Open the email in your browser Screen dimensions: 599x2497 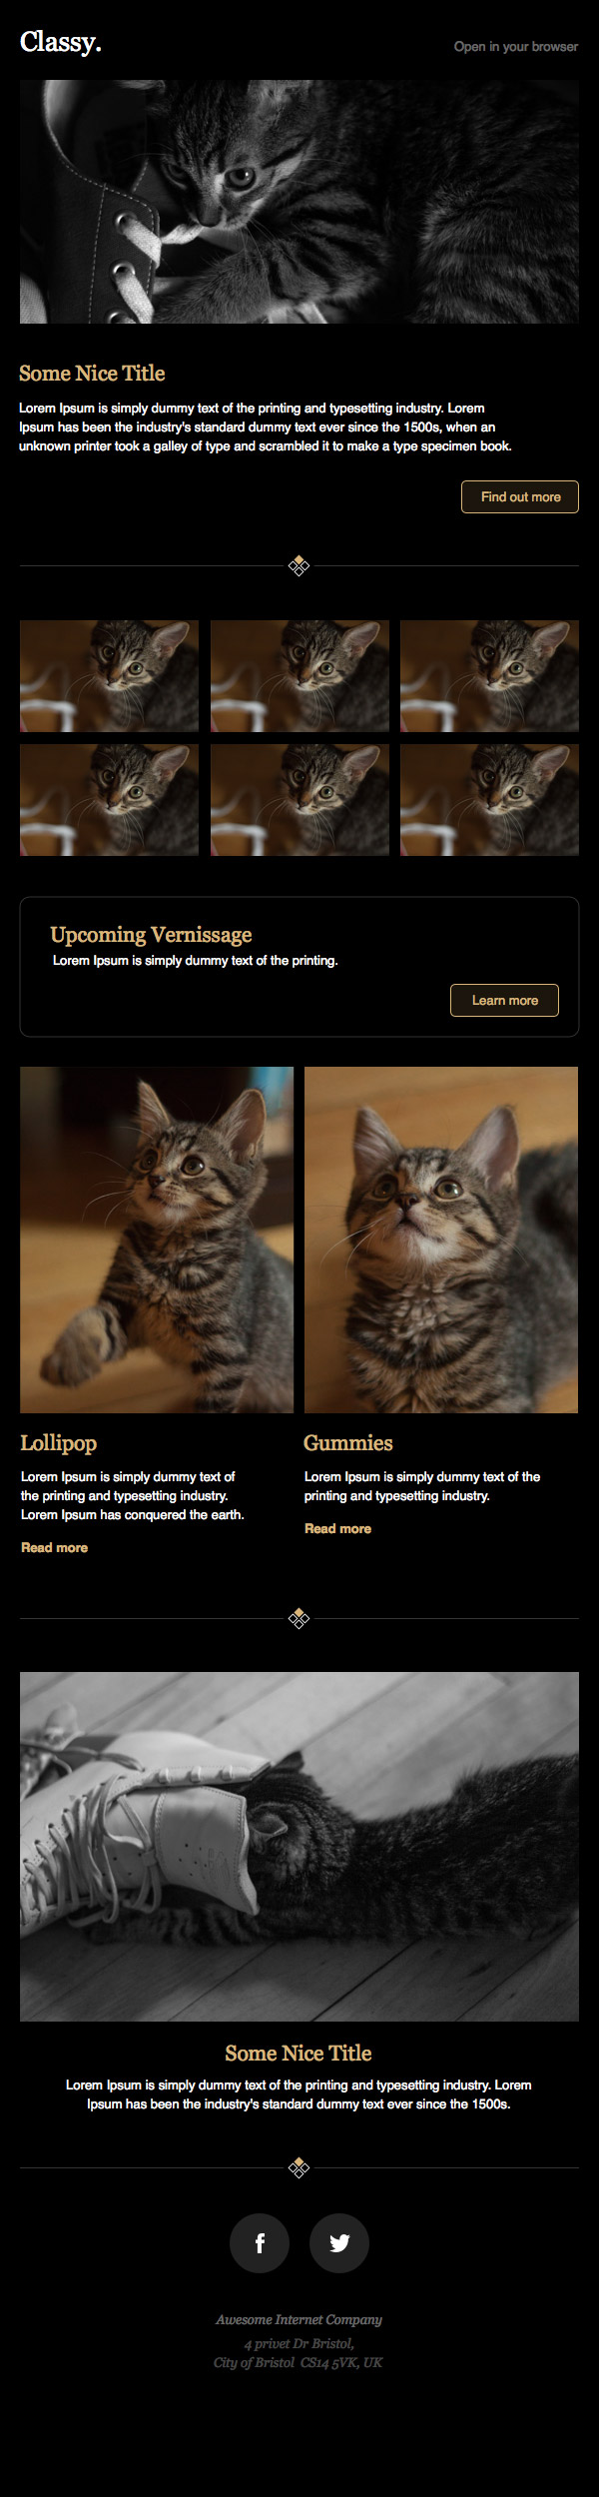coord(516,47)
